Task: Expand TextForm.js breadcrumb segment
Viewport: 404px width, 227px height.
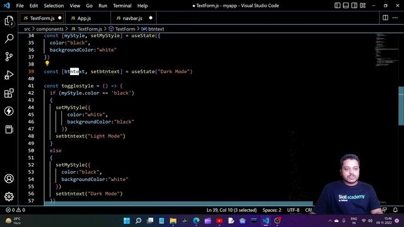Action: 86,29
